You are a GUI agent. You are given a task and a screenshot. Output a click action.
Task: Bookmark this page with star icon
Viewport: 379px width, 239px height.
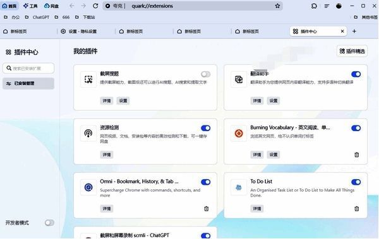tap(277, 6)
